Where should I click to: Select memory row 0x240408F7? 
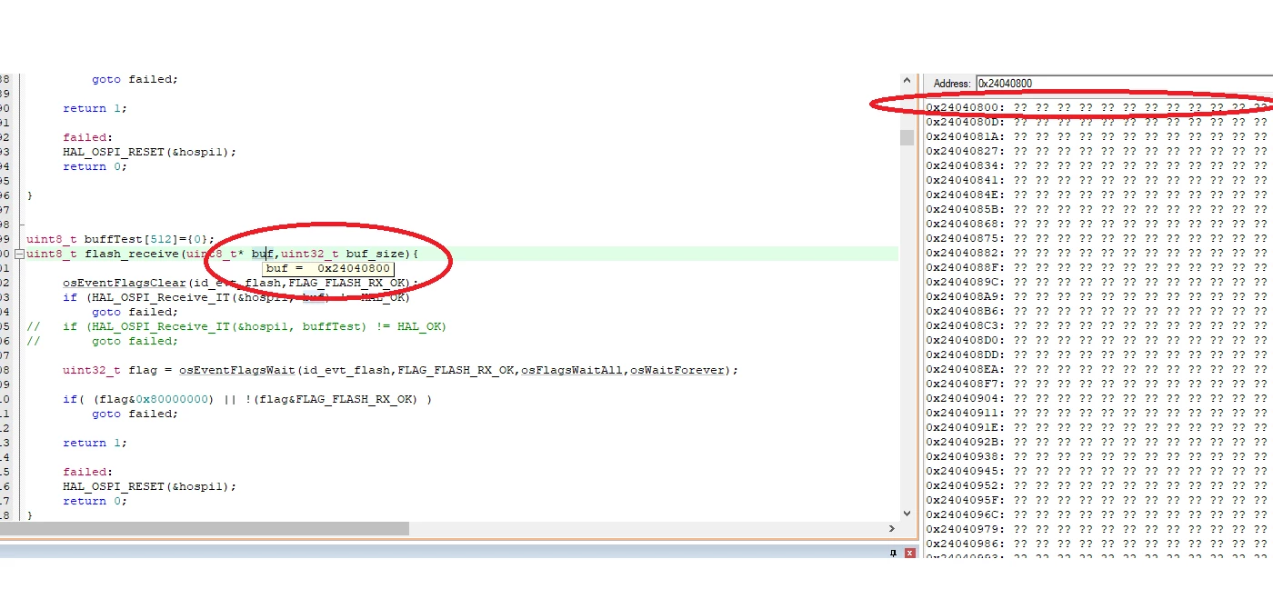pyautogui.click(x=1098, y=384)
